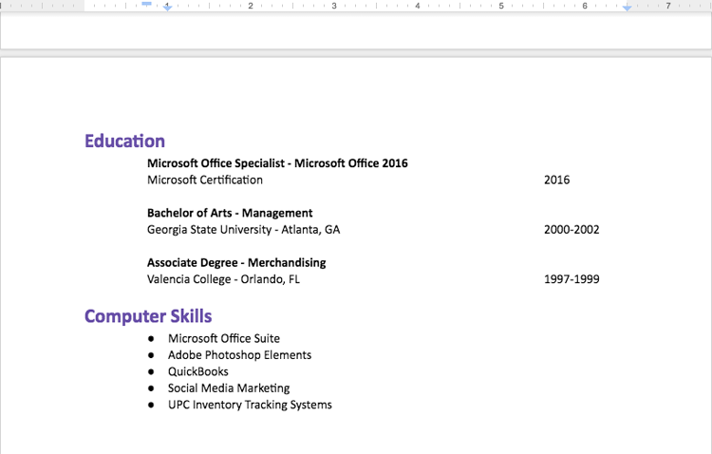The height and width of the screenshot is (454, 712).
Task: Click the bullet before Adobe Photoshop Elements
Action: [151, 355]
